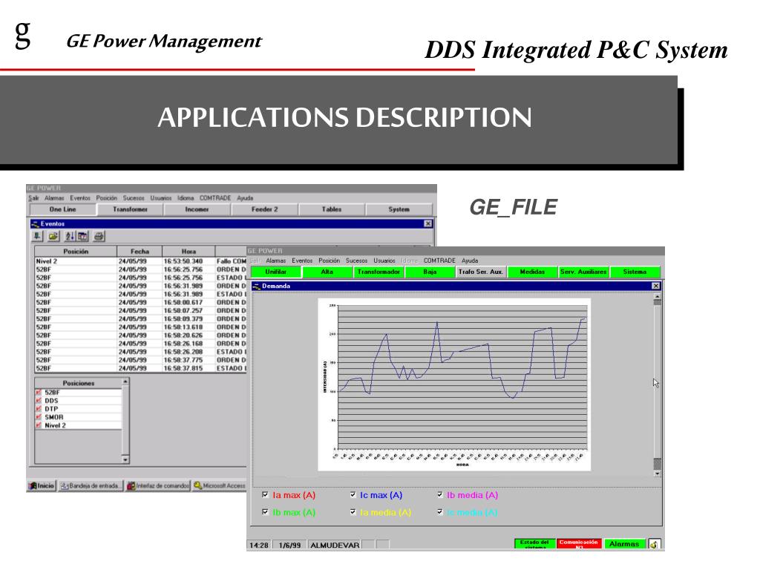
Task: Open Bandeja de entrada from the taskbar
Action: pos(91,485)
